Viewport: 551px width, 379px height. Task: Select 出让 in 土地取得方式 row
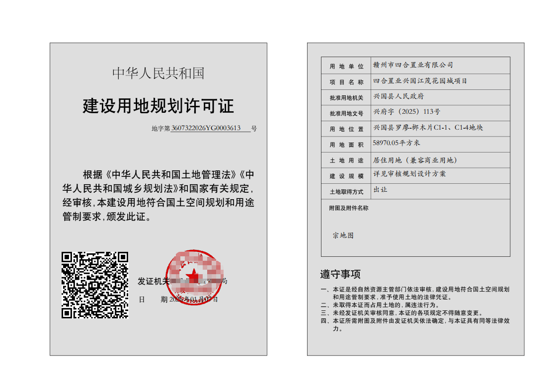point(380,190)
